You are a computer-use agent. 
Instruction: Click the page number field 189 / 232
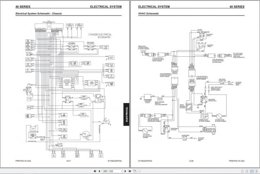point(111,171)
